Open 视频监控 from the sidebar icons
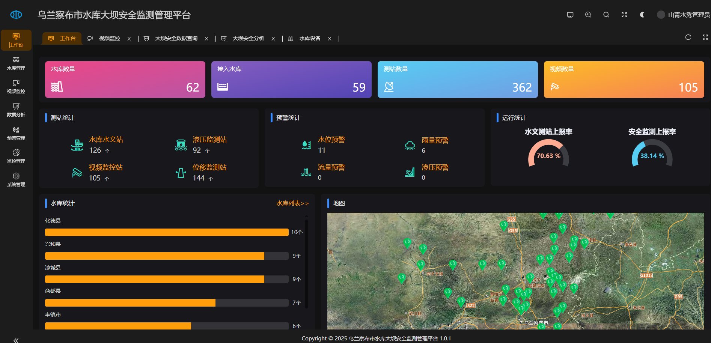Image resolution: width=711 pixels, height=343 pixels. 15,86
